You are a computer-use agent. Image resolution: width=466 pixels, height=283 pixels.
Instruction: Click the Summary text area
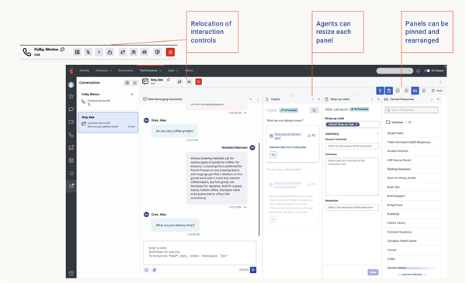pos(352,176)
